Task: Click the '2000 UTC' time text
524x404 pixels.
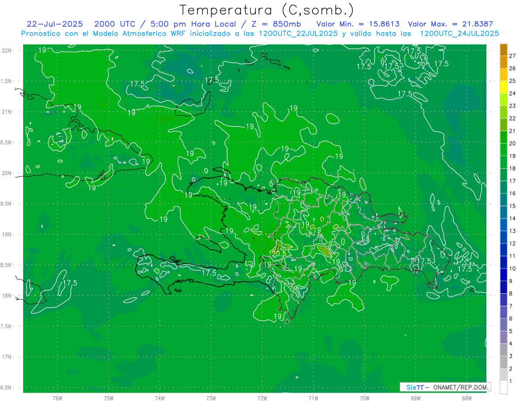Action: (114, 24)
